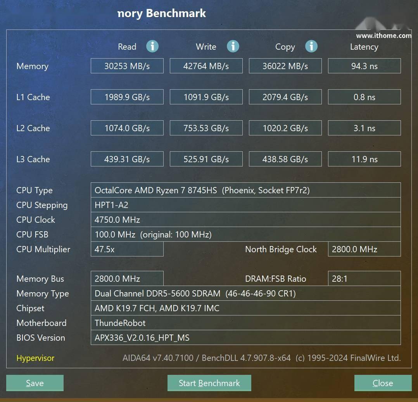Click BIOS Version field APX336_V2.0.16_HPT_MS
Image resolution: width=418 pixels, height=402 pixels.
pos(246,338)
